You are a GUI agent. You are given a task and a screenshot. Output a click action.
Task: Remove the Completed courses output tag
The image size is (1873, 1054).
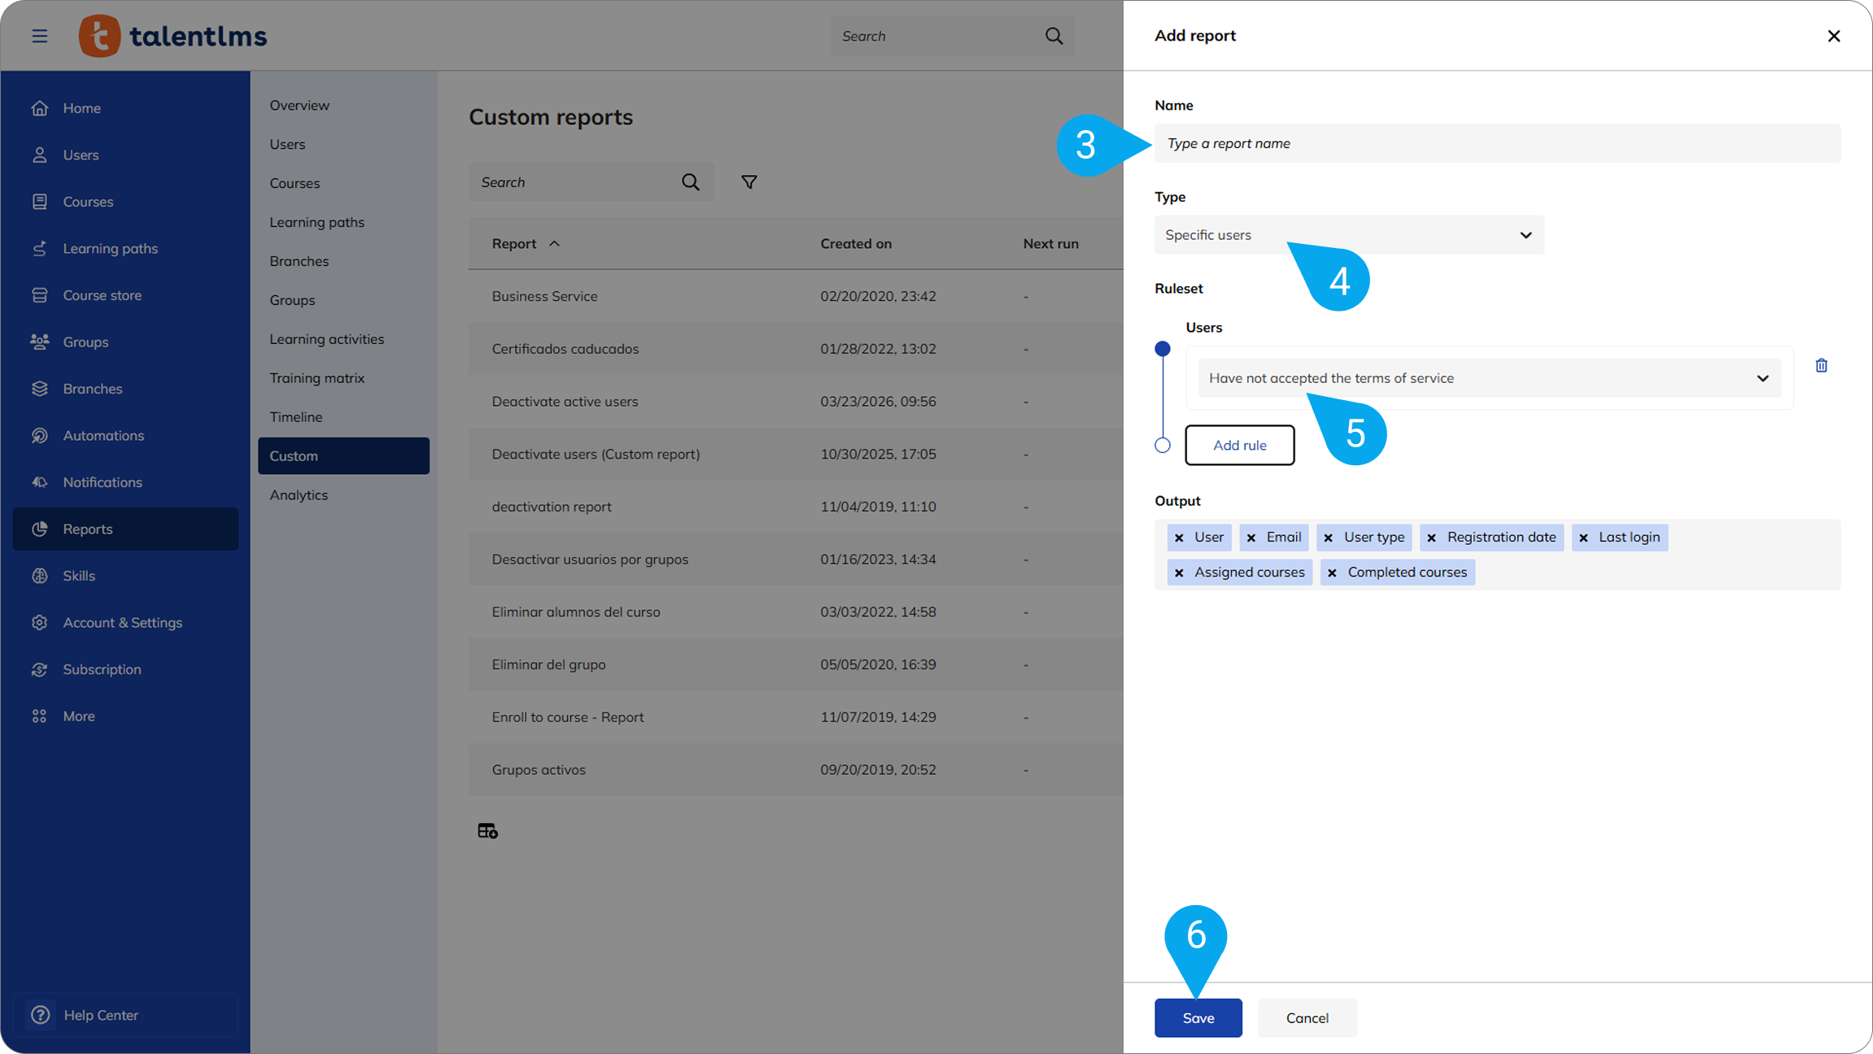coord(1332,573)
